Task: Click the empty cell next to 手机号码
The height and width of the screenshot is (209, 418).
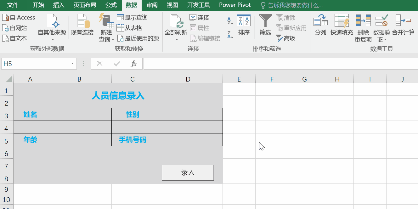Action: (x=188, y=140)
